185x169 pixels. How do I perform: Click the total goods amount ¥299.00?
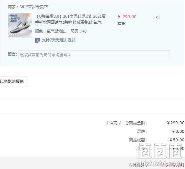[x=175, y=123]
